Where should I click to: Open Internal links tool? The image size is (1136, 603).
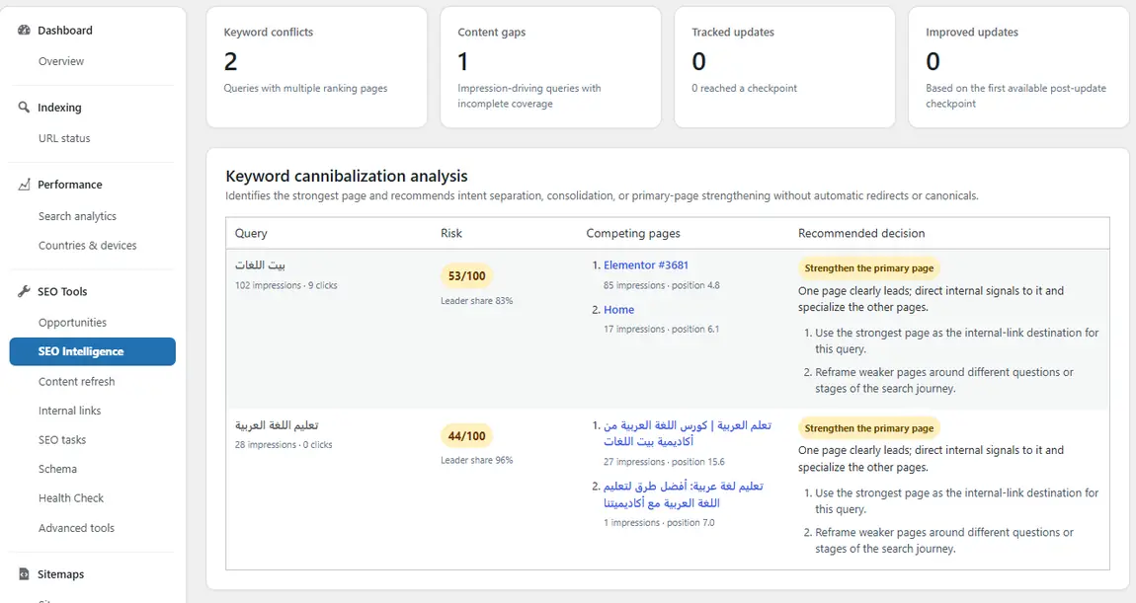[x=69, y=411]
